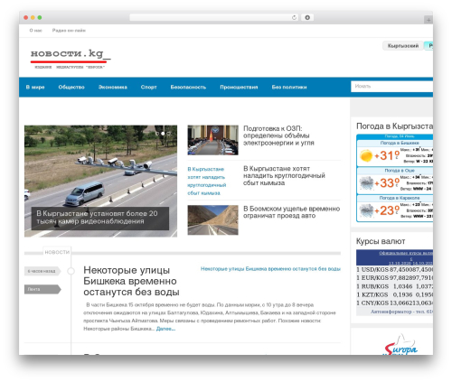
Task: Click the RUB/KGS exchange rate row
Action: [x=394, y=286]
